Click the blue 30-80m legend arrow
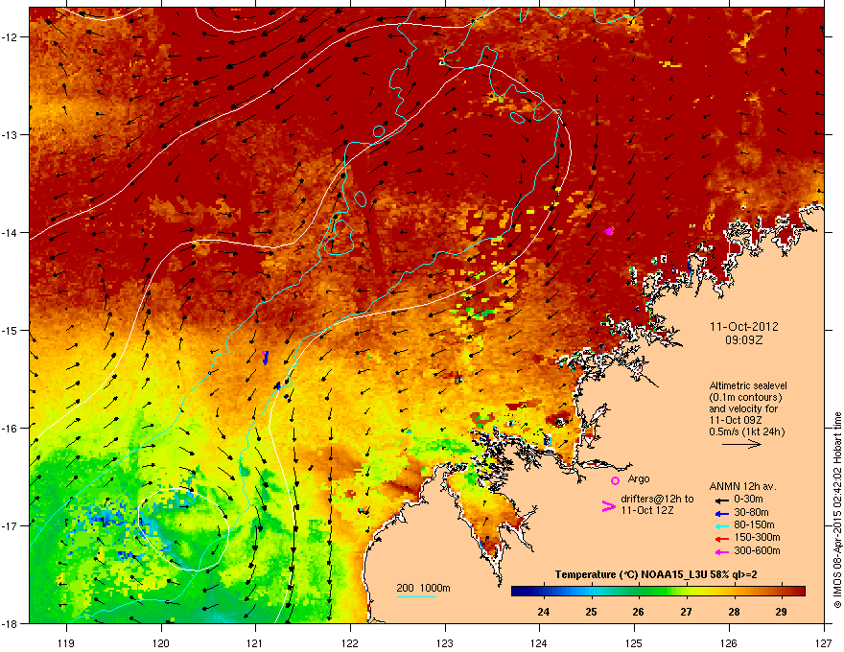Viewport: 844px width, 652px height. (722, 513)
